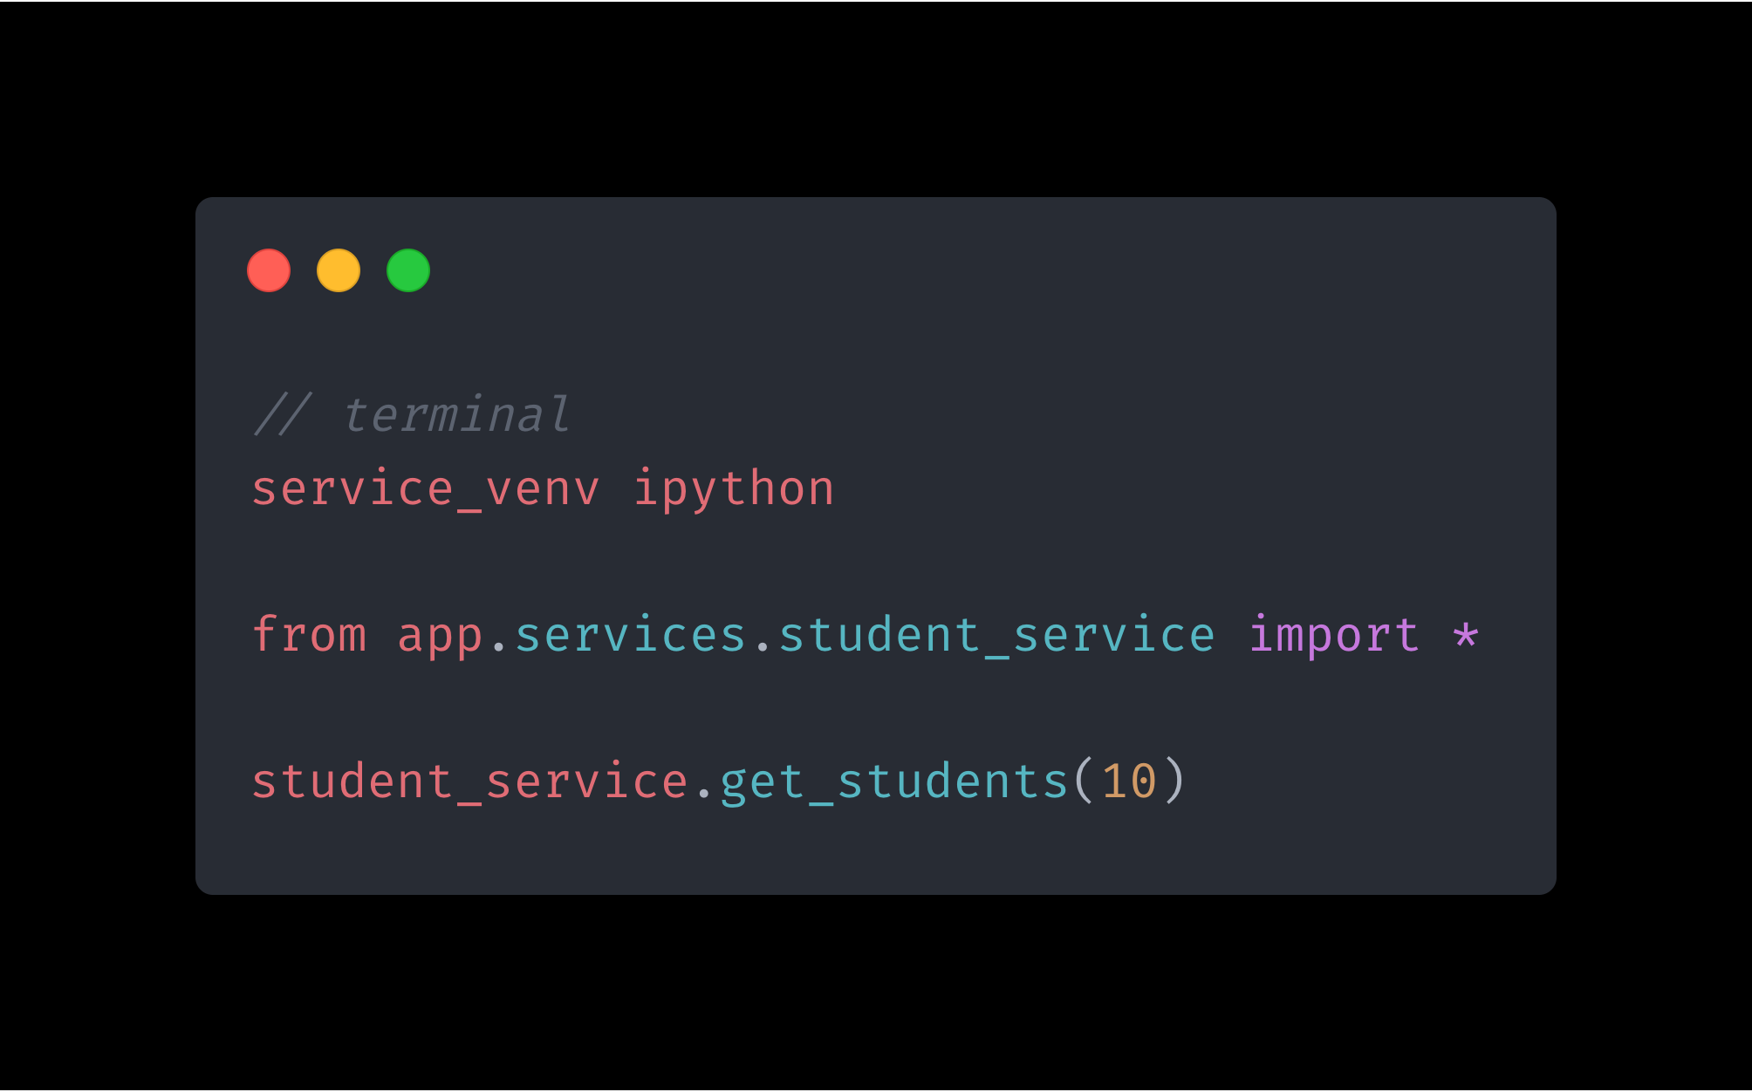Image resolution: width=1752 pixels, height=1092 pixels.
Task: Click the "app" module name
Action: (440, 636)
